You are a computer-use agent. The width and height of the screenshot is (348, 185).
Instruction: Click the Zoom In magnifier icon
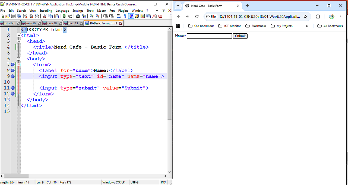coord(92,16)
